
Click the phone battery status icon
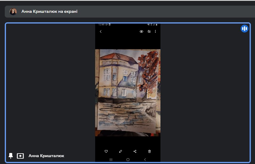pyautogui.click(x=157, y=25)
